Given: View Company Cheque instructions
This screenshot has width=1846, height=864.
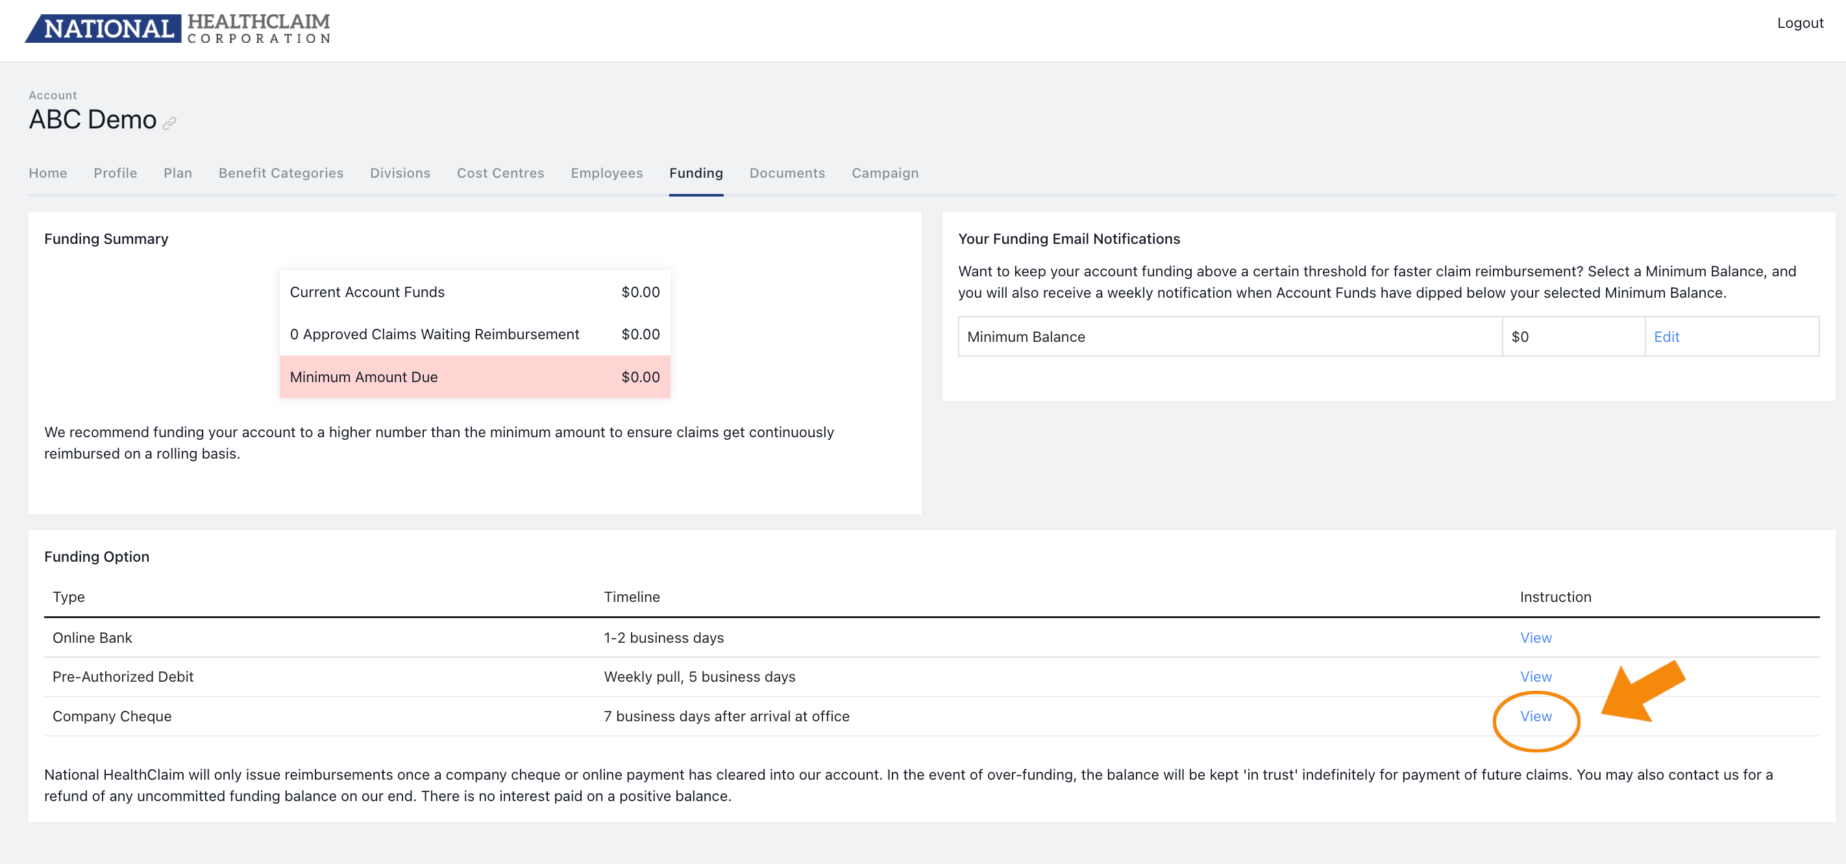Looking at the screenshot, I should tap(1536, 716).
